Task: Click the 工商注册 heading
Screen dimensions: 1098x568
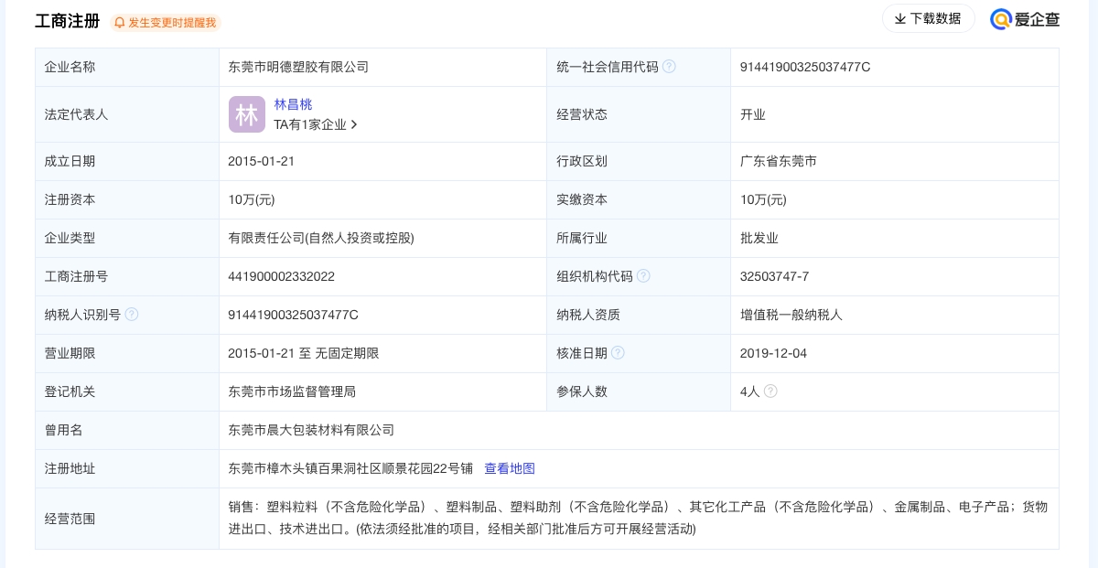Action: tap(67, 21)
